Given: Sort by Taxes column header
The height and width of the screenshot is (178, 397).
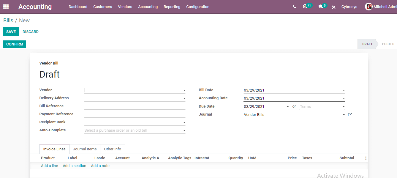Looking at the screenshot, I should click(307, 158).
